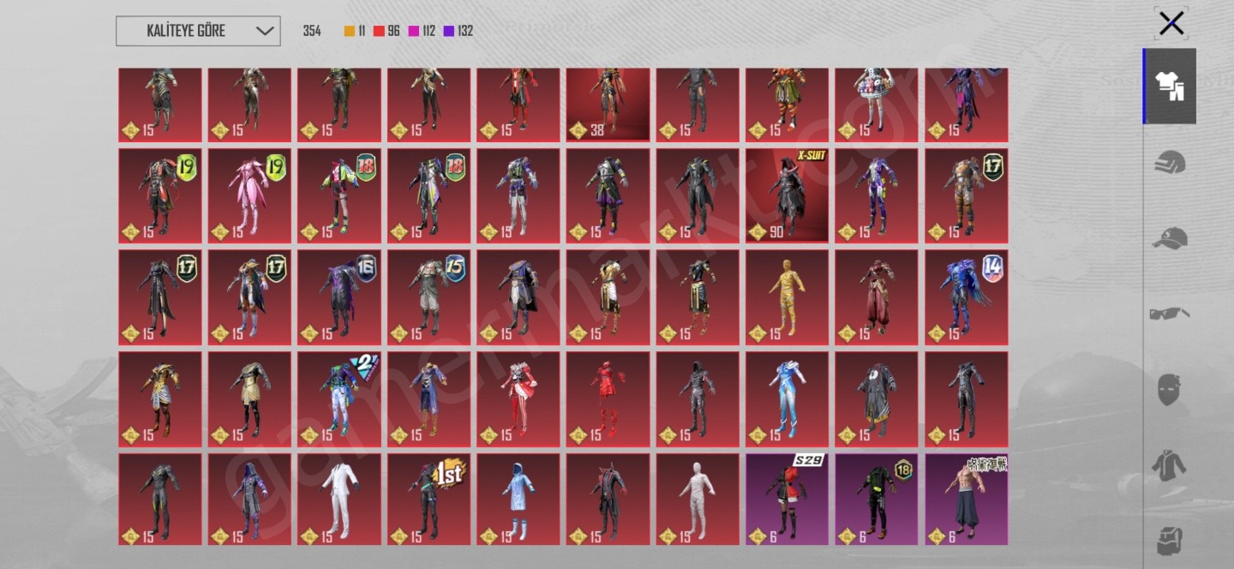Select the outfit with the 1st badge

tap(428, 500)
